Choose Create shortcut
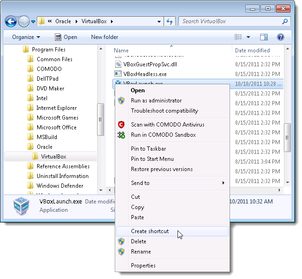This screenshot has width=302, height=279. point(172,231)
